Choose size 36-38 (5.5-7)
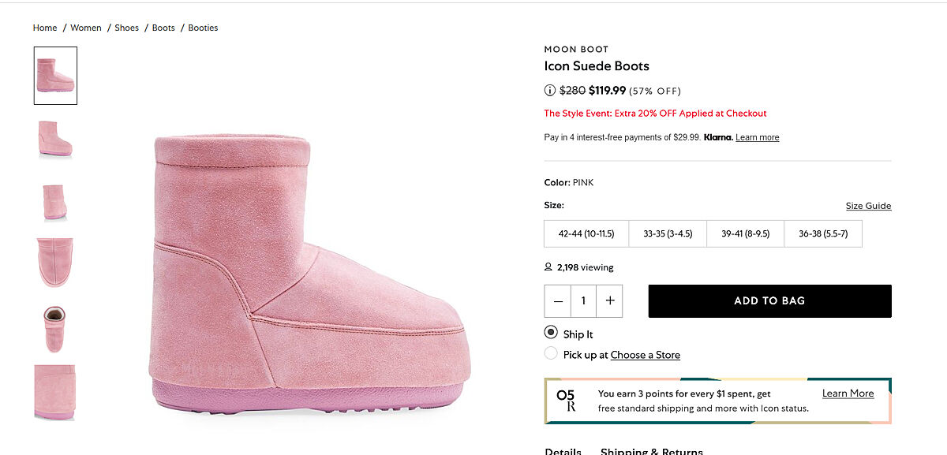The width and height of the screenshot is (947, 455). (823, 233)
